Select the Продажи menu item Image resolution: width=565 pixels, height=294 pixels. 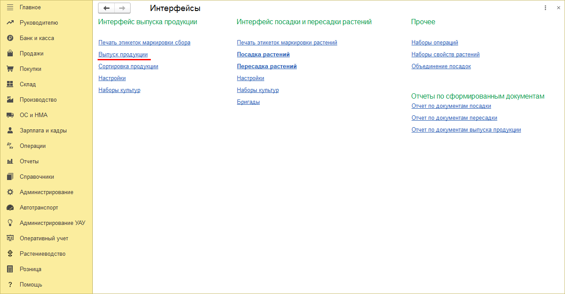(32, 54)
